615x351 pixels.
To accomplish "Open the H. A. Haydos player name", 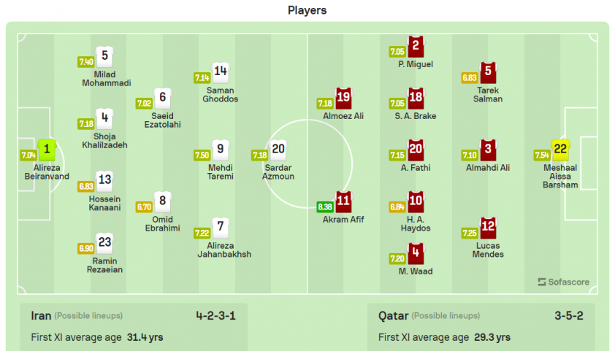I will coord(416,224).
